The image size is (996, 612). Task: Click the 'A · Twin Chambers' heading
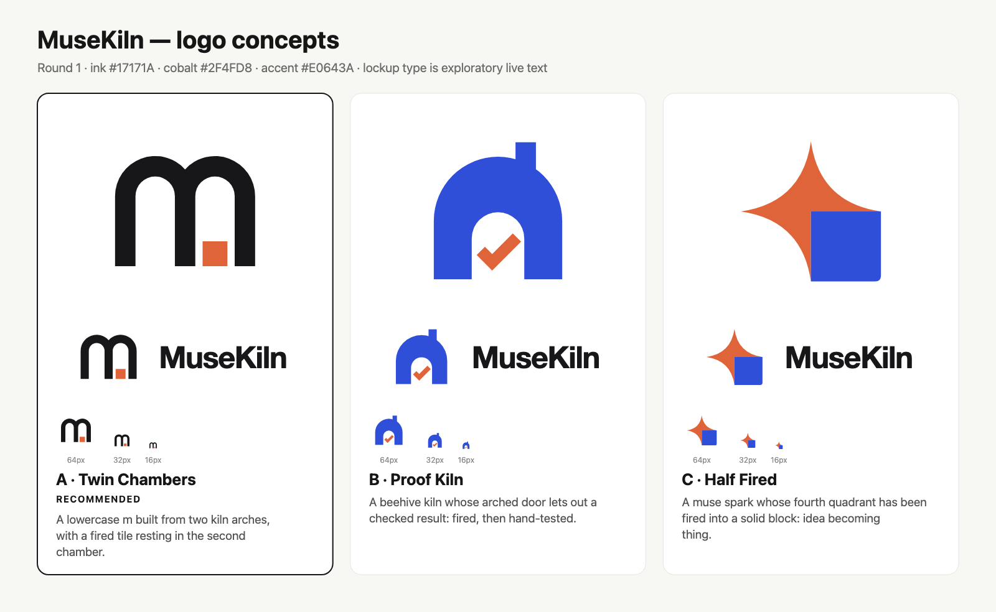coord(126,480)
